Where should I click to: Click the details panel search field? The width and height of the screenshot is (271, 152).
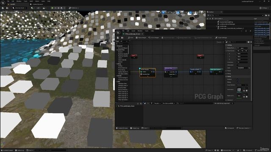click(x=238, y=42)
